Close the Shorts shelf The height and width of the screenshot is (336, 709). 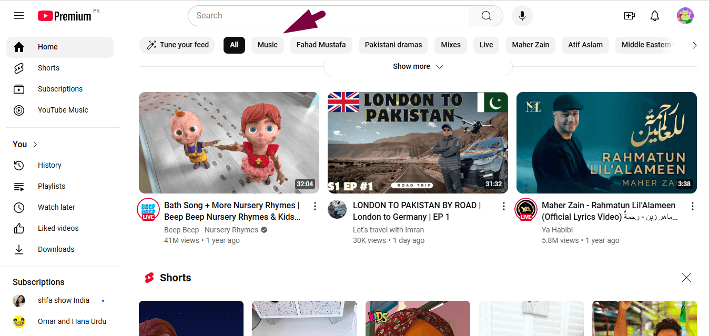(x=686, y=278)
